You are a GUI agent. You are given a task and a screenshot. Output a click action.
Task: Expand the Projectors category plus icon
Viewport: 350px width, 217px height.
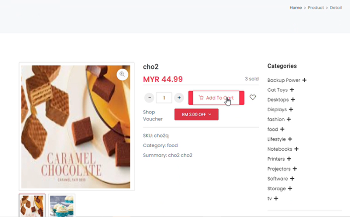295,169
